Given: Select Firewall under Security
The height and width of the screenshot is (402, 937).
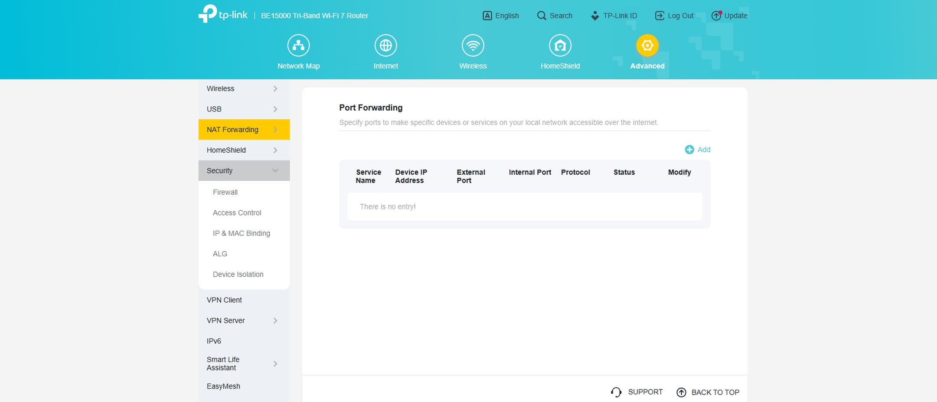Looking at the screenshot, I should [225, 192].
